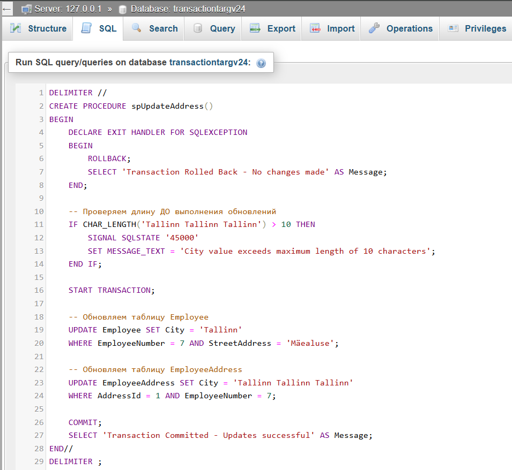Open the Search tab
This screenshot has height=470, width=512.
pyautogui.click(x=154, y=29)
